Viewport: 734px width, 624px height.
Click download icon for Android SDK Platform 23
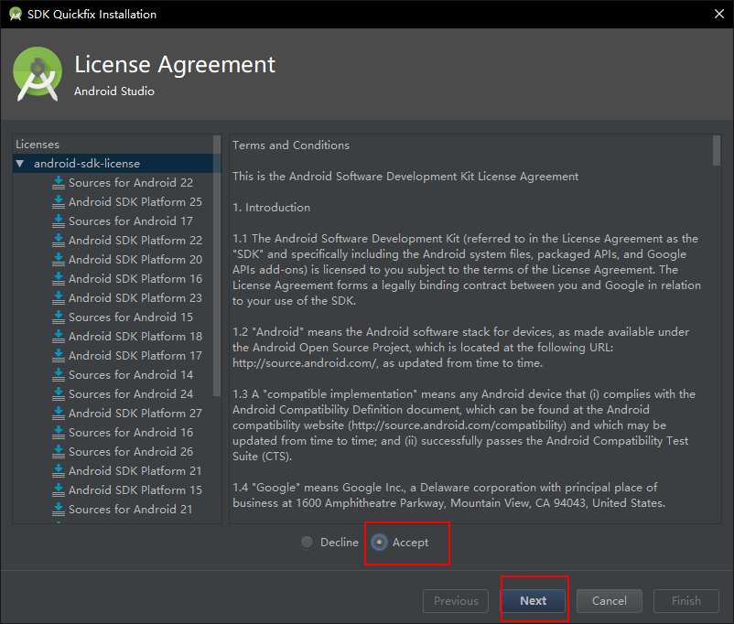(59, 297)
